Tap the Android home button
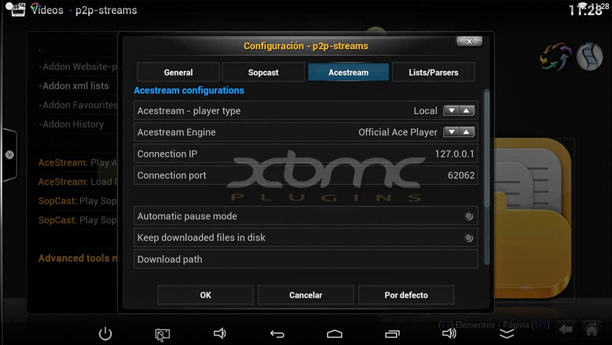Viewport: 612px width, 345px height. (335, 334)
